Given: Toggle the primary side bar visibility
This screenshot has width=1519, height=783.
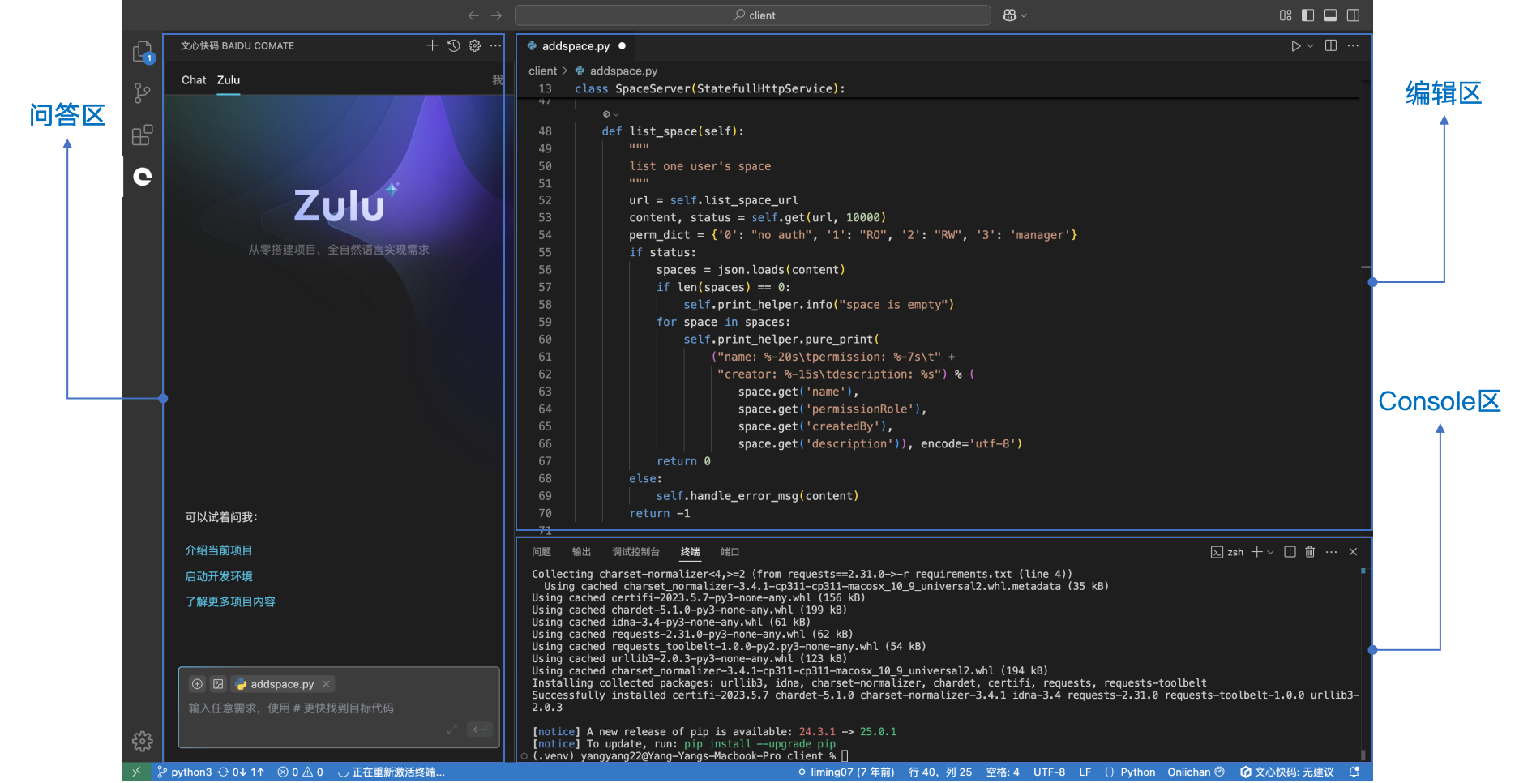Looking at the screenshot, I should 1307,15.
